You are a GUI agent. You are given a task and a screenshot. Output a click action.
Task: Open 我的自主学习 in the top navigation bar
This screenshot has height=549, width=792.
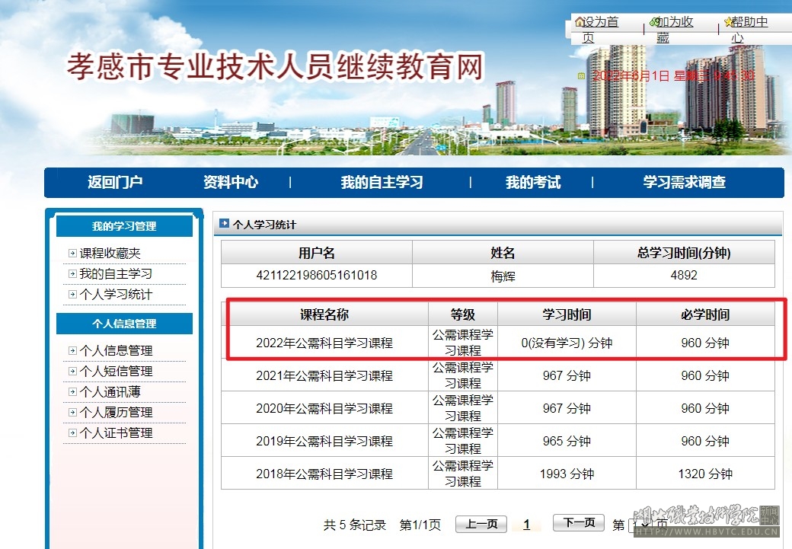coord(382,183)
